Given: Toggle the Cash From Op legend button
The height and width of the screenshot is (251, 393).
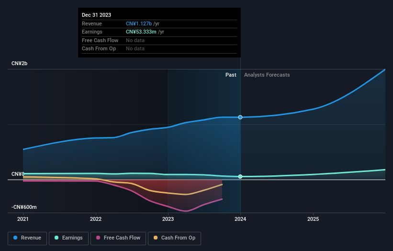Looking at the screenshot, I should point(174,238).
